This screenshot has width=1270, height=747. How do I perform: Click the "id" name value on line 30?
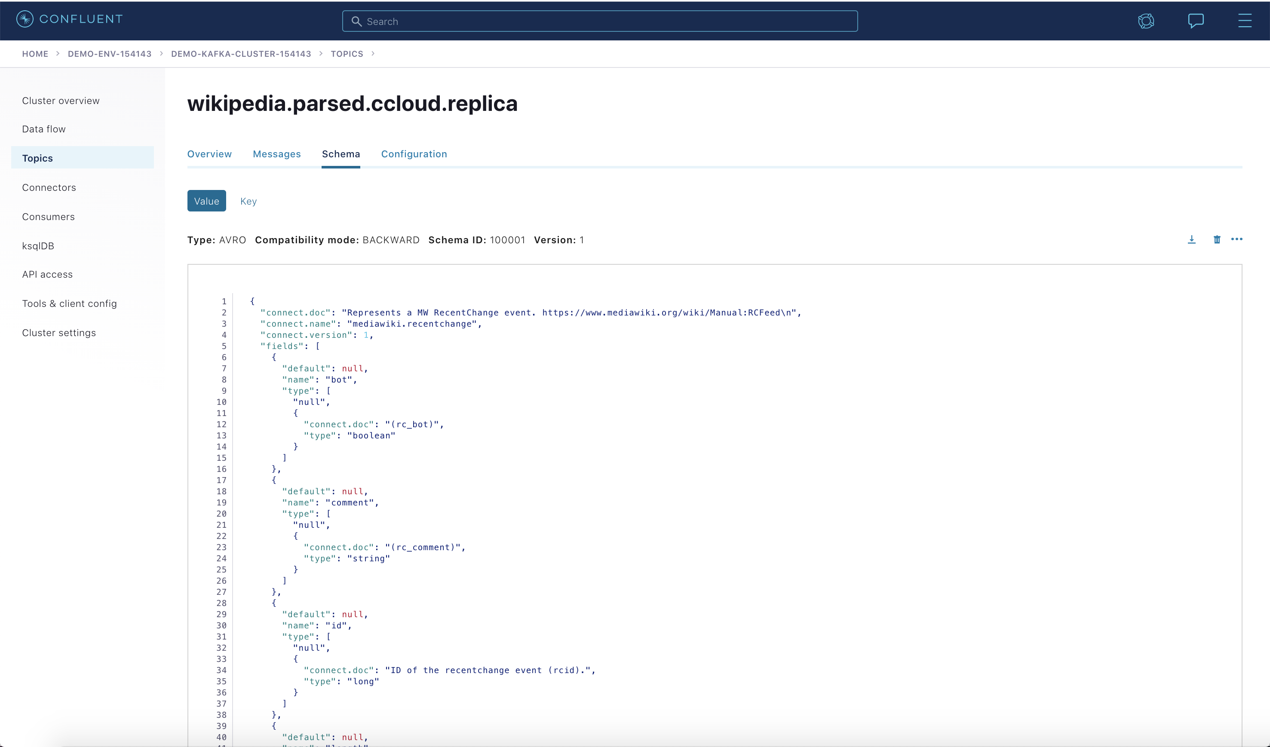point(336,626)
